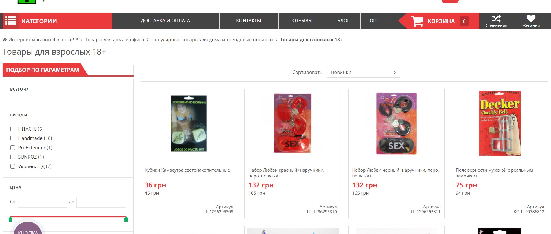Go to the ОТЗЫВЫ page
Viewport: 551px width, 234px height.
[302, 21]
